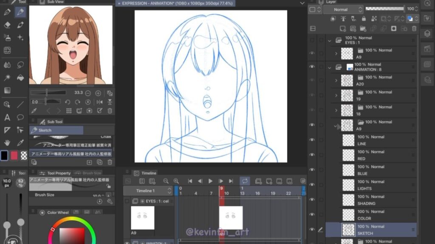Select the Eraser tool

(7, 25)
